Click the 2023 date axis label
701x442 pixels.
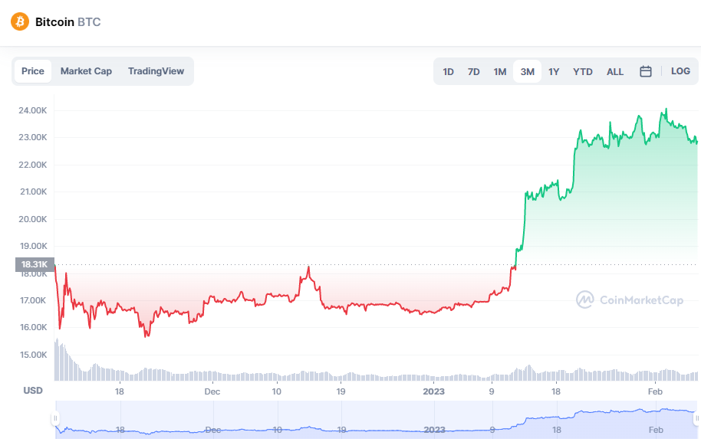coord(433,391)
